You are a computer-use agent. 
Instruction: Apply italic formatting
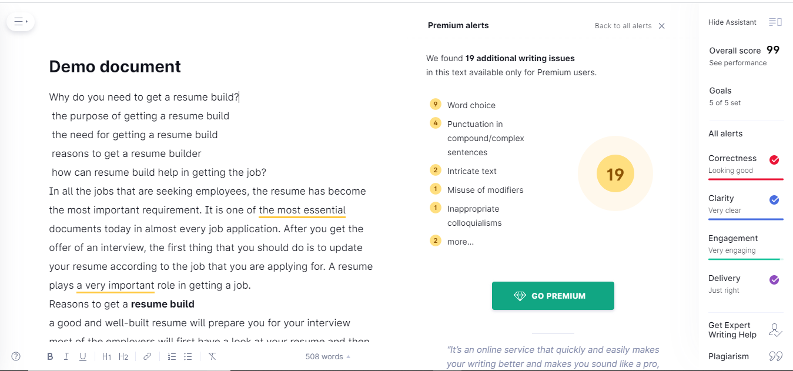tap(66, 356)
